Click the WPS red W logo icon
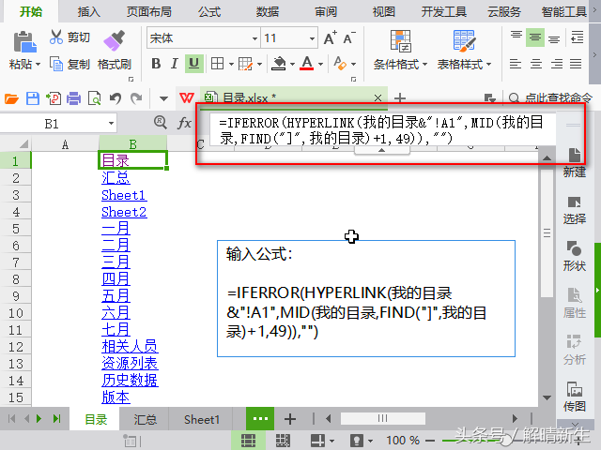The height and width of the screenshot is (450, 601). [187, 97]
